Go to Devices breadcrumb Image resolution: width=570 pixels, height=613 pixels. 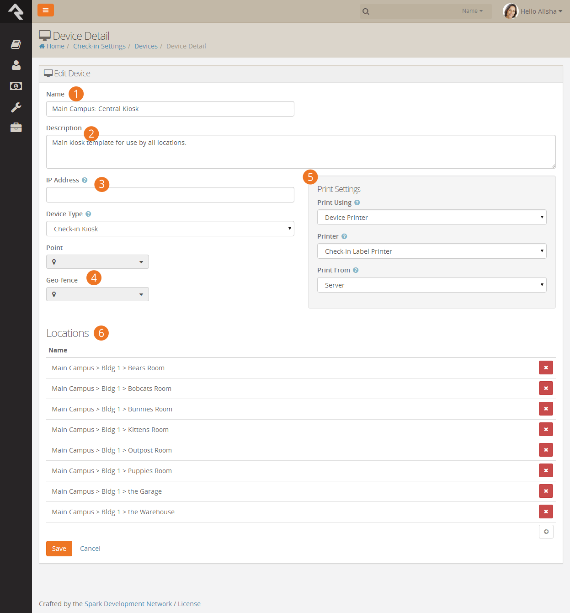click(146, 46)
